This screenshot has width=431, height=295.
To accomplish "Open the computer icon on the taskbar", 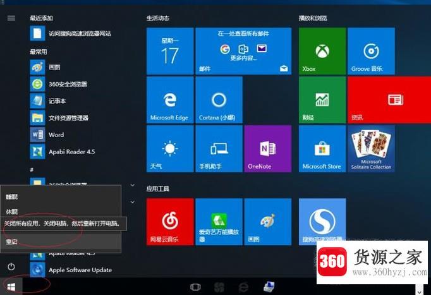I will coord(269,287).
